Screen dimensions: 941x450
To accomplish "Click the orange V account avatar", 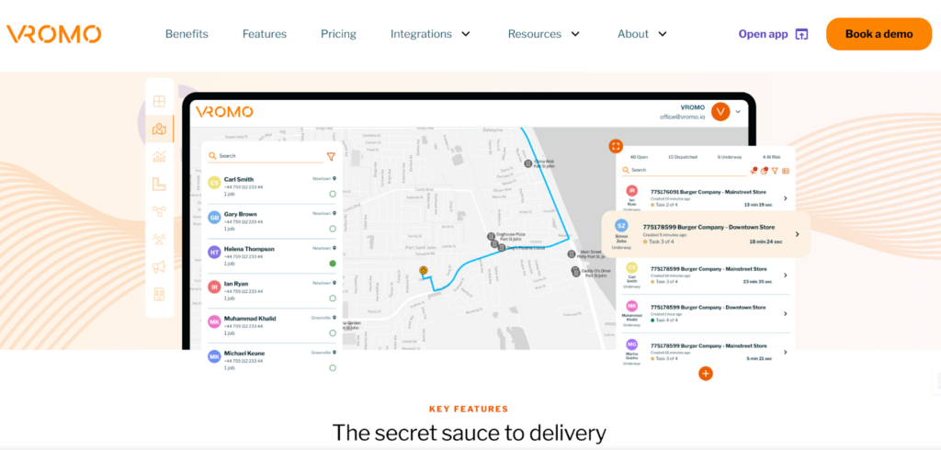I will [720, 112].
